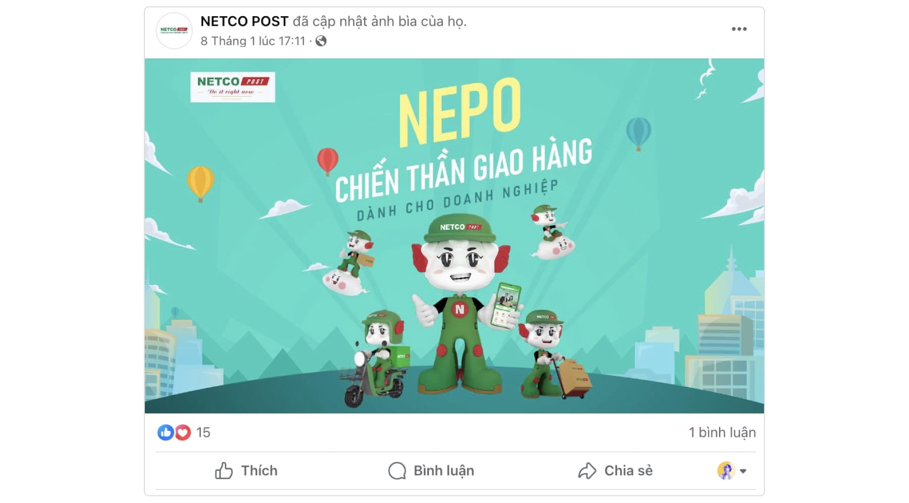Click the NETCO POST profile picture
This screenshot has width=909, height=503.
pos(174,31)
